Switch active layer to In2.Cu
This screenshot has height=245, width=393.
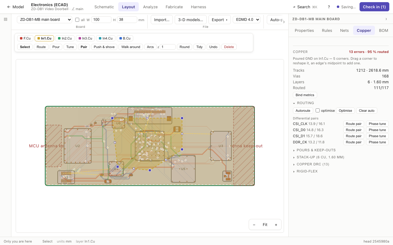point(65,38)
